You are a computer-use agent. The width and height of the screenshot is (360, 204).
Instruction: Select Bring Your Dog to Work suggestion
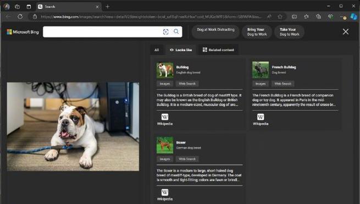(257, 32)
